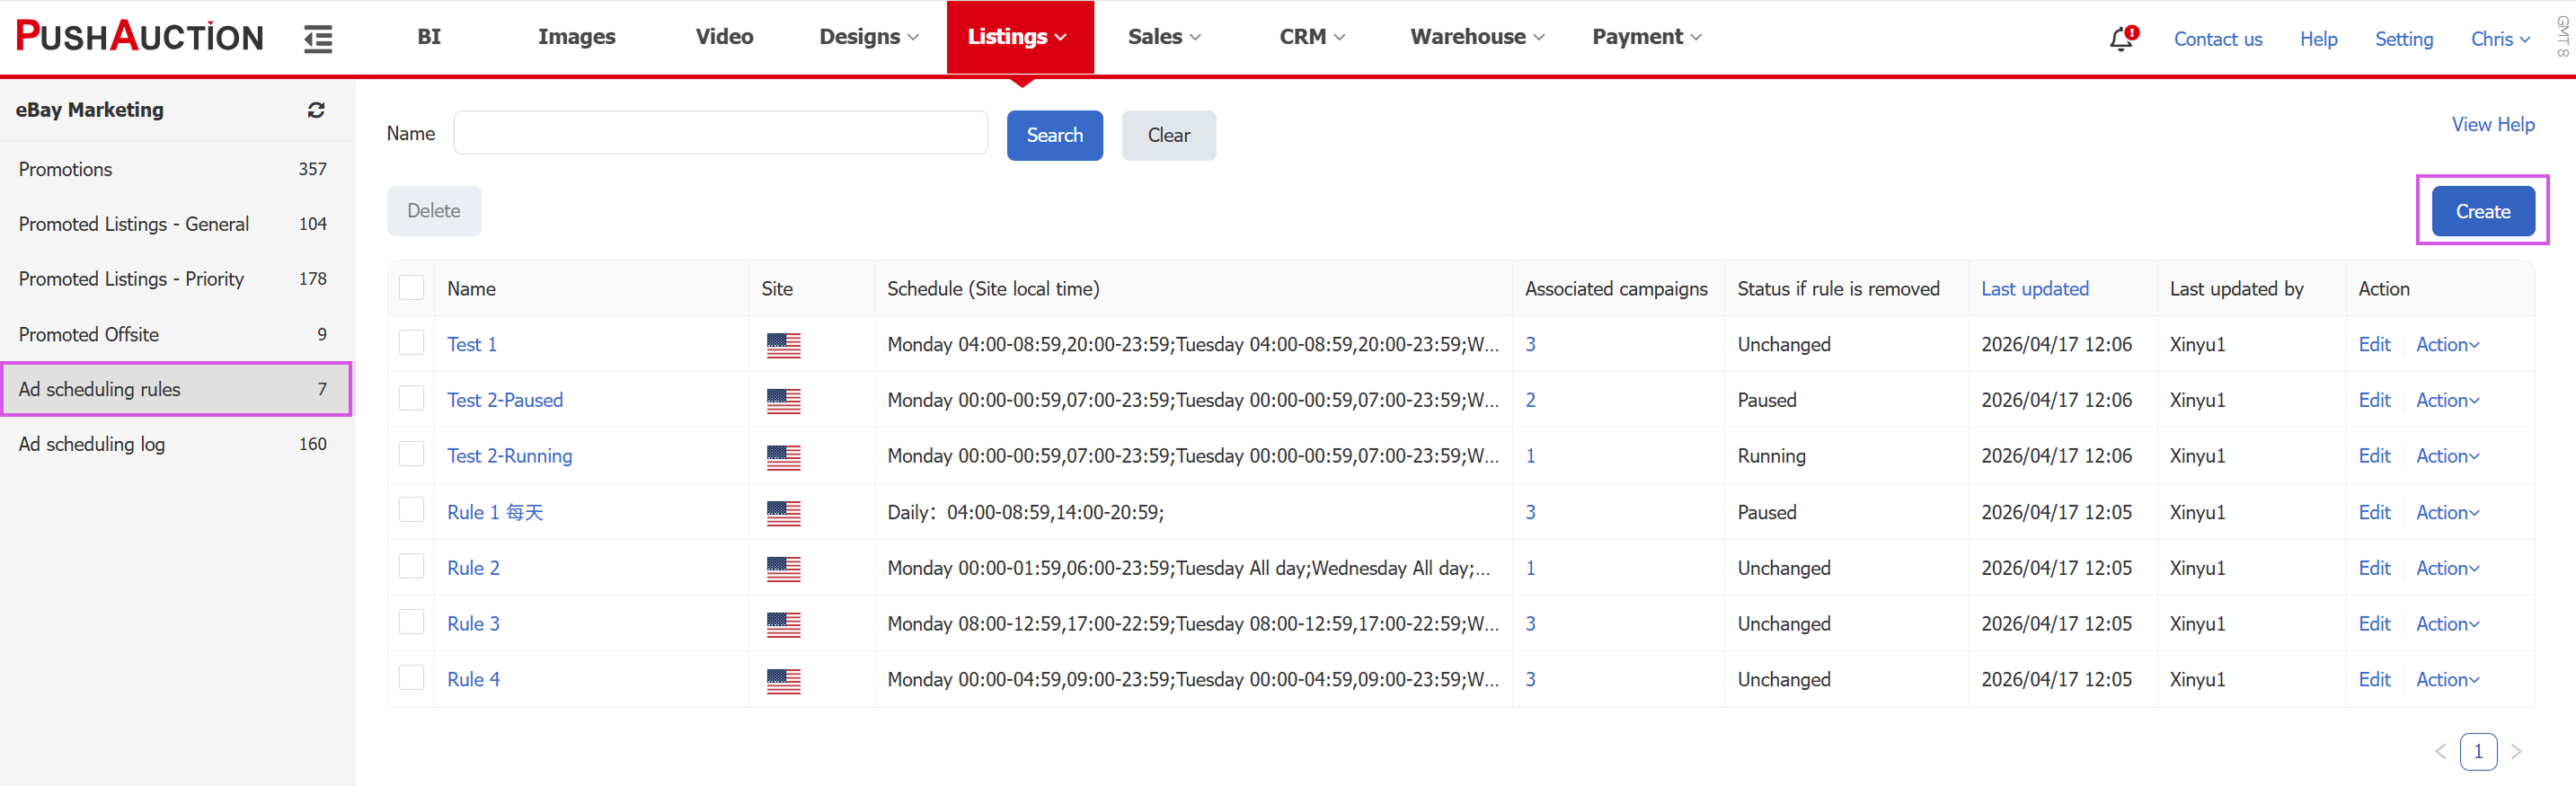Expand the Chris user account menu
This screenshot has height=786, width=2576.
[x=2499, y=39]
